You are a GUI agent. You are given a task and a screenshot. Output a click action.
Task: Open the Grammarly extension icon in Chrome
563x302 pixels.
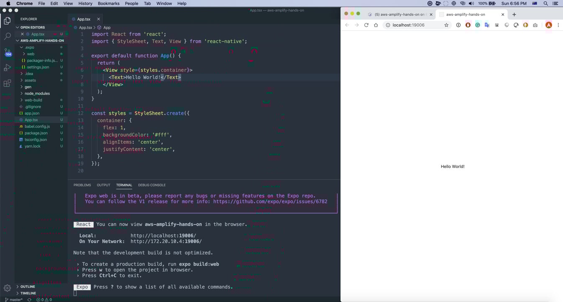point(478,25)
